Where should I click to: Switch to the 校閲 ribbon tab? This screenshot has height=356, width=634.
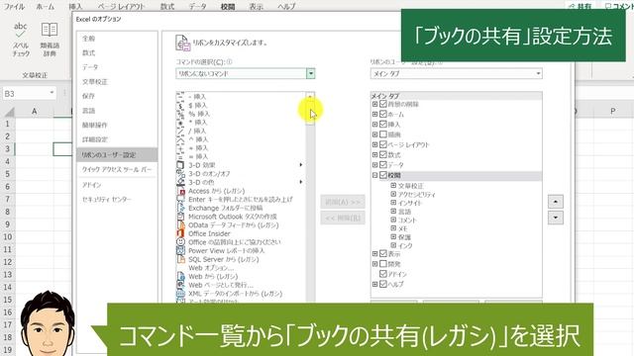coord(228,7)
